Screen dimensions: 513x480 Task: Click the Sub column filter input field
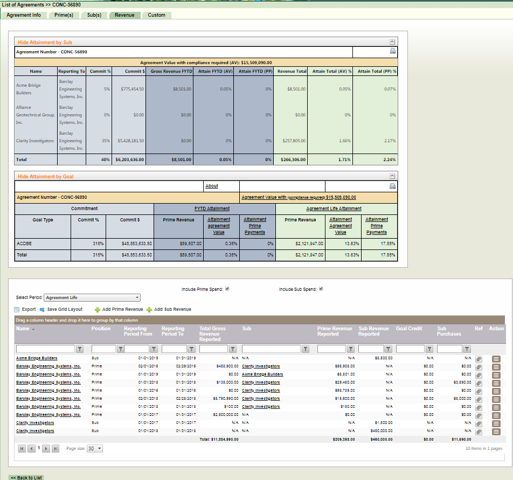271,349
